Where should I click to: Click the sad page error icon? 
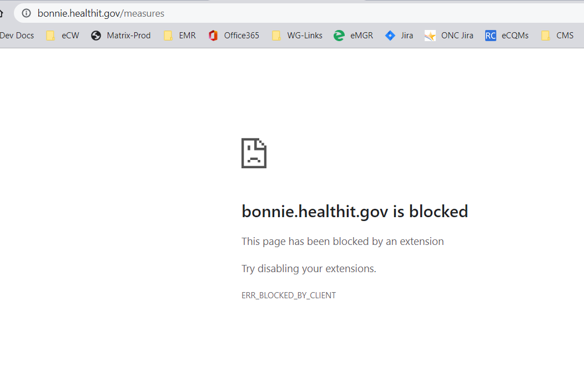point(254,153)
